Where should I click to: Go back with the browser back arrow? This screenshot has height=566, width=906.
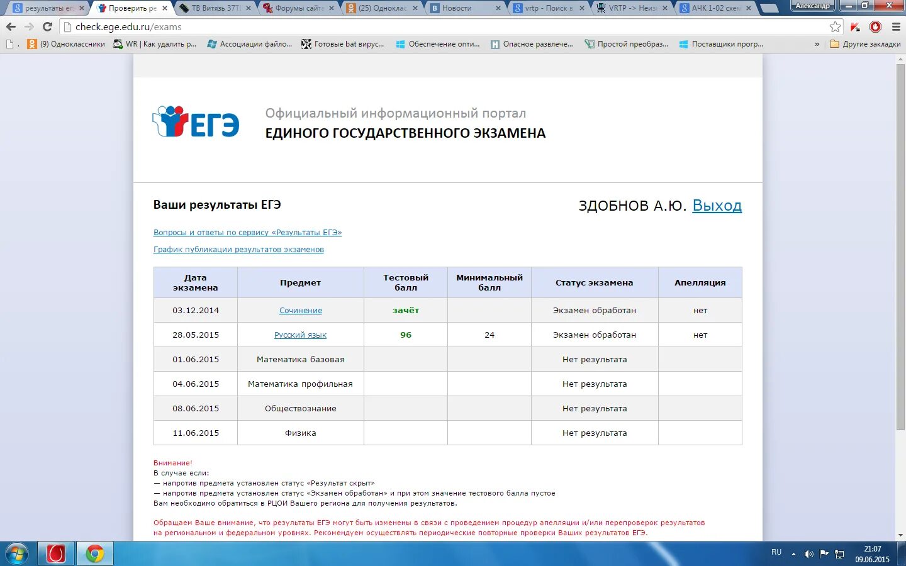pos(11,26)
